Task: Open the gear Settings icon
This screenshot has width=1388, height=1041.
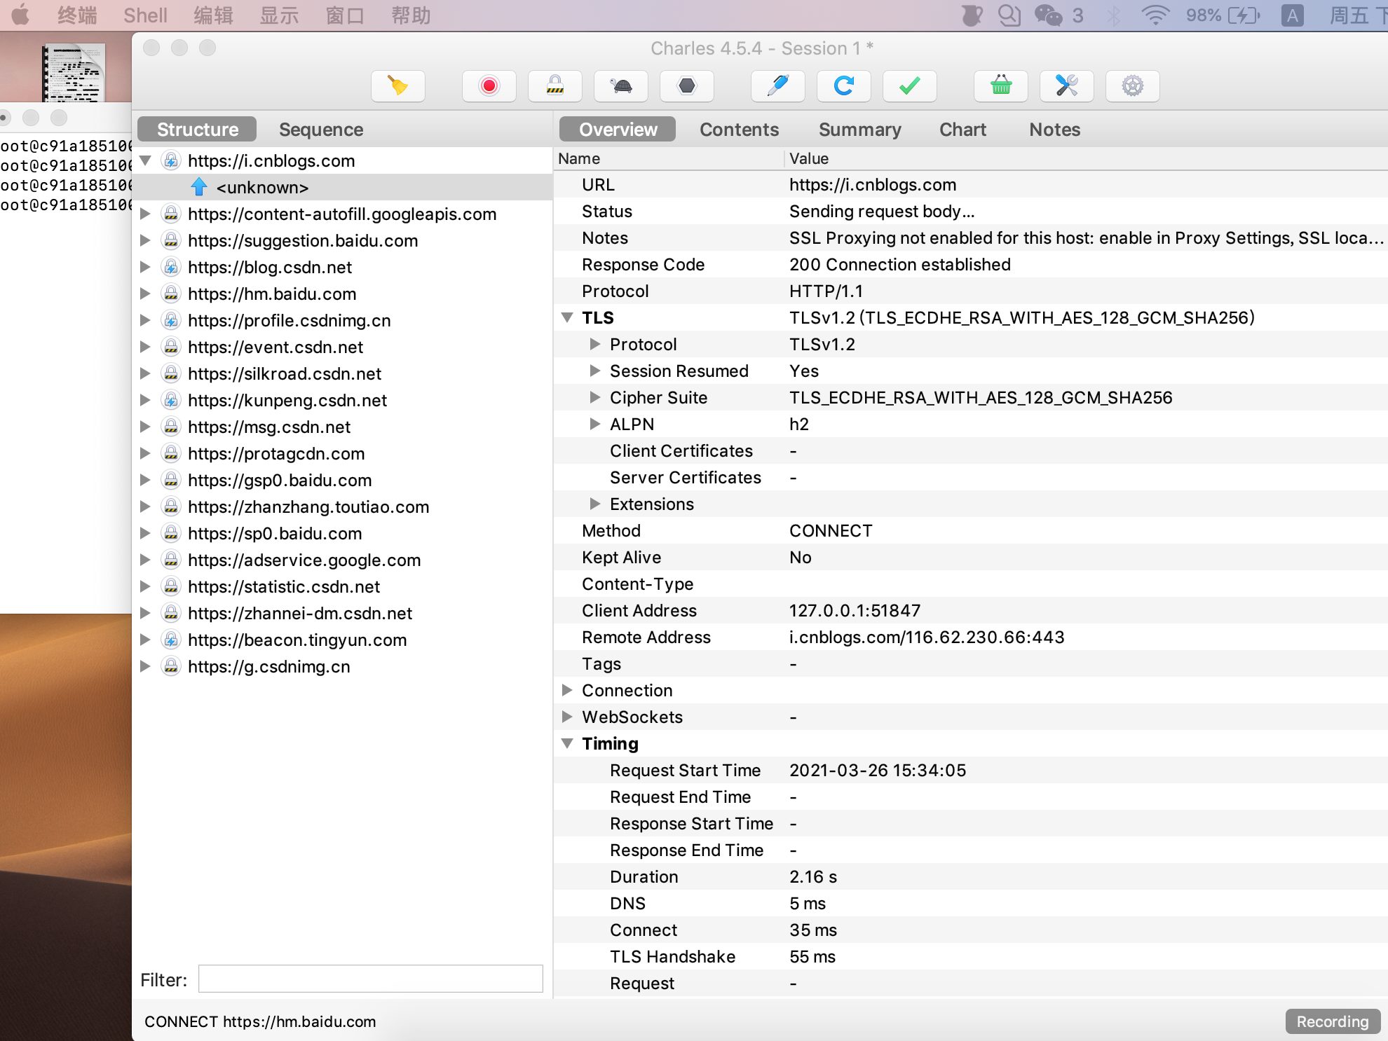Action: tap(1132, 86)
